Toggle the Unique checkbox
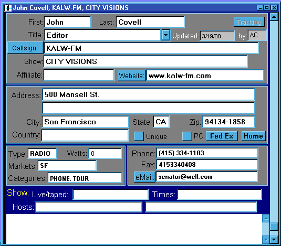The width and height of the screenshot is (281, 246). pyautogui.click(x=139, y=136)
